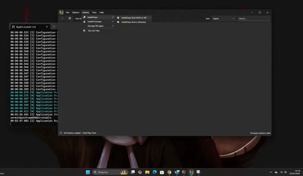Image resolution: width=303 pixels, height=176 pixels.
Task: Open Wi-Fi network settings in the tray
Action: coord(281,172)
